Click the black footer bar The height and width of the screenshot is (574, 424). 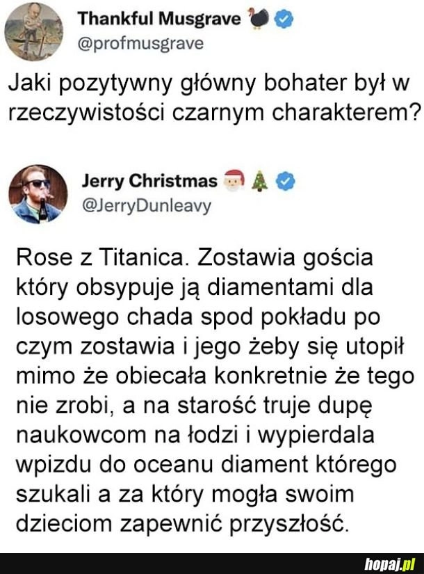tap(212, 564)
